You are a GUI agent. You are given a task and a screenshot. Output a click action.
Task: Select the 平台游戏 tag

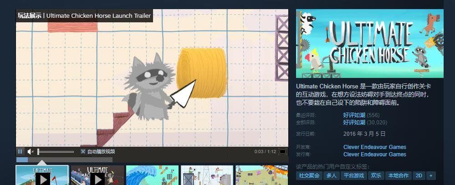pyautogui.click(x=354, y=175)
